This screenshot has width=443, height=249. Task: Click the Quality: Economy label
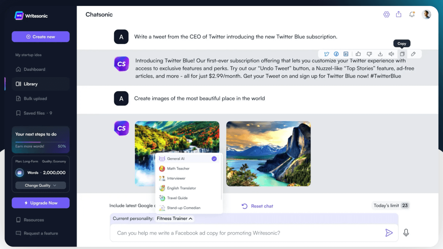pos(54,162)
